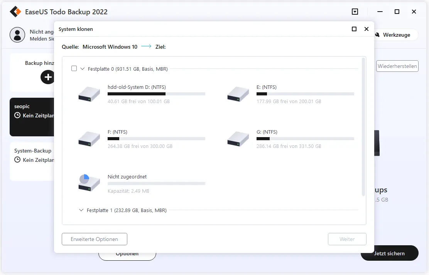The width and height of the screenshot is (429, 275).
Task: Click 'Backup hinz' text in main window
Action: point(39,63)
